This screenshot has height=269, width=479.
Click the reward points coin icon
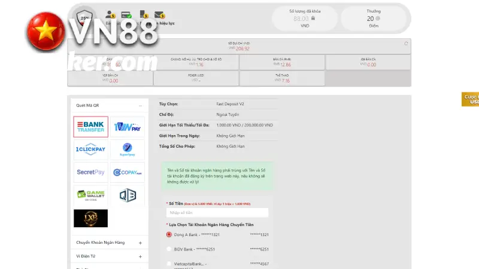click(378, 19)
